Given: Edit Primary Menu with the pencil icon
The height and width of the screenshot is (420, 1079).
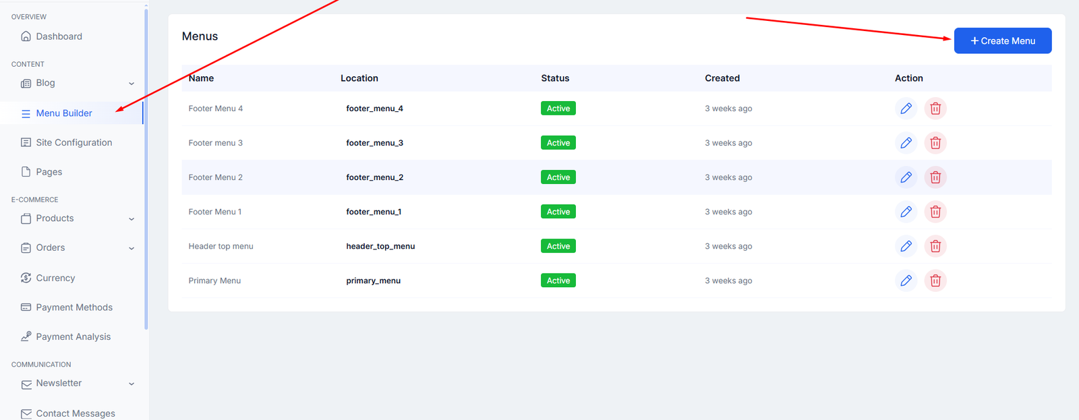Looking at the screenshot, I should click(x=906, y=280).
